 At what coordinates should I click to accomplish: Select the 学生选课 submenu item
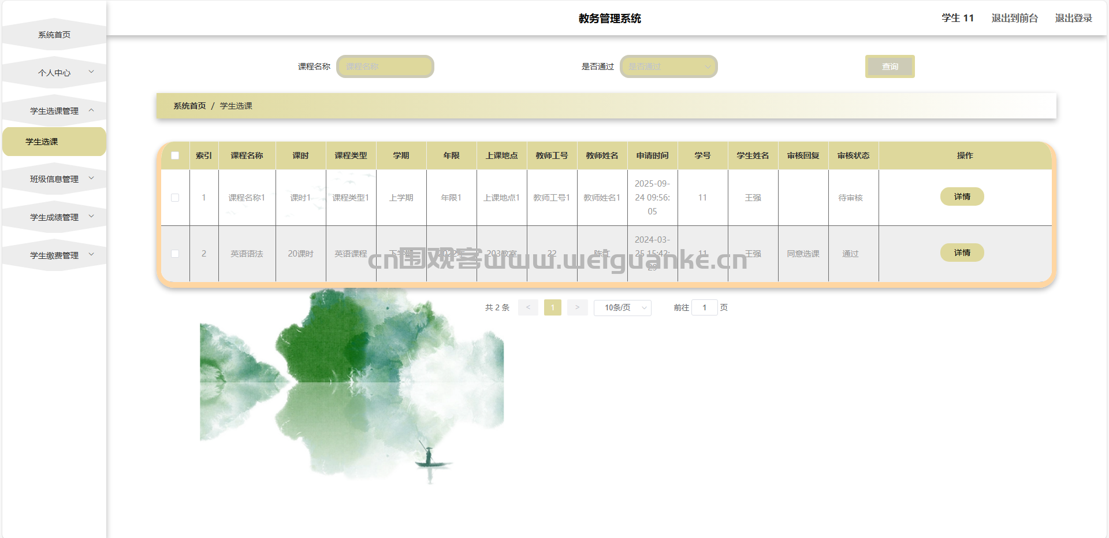click(x=54, y=142)
